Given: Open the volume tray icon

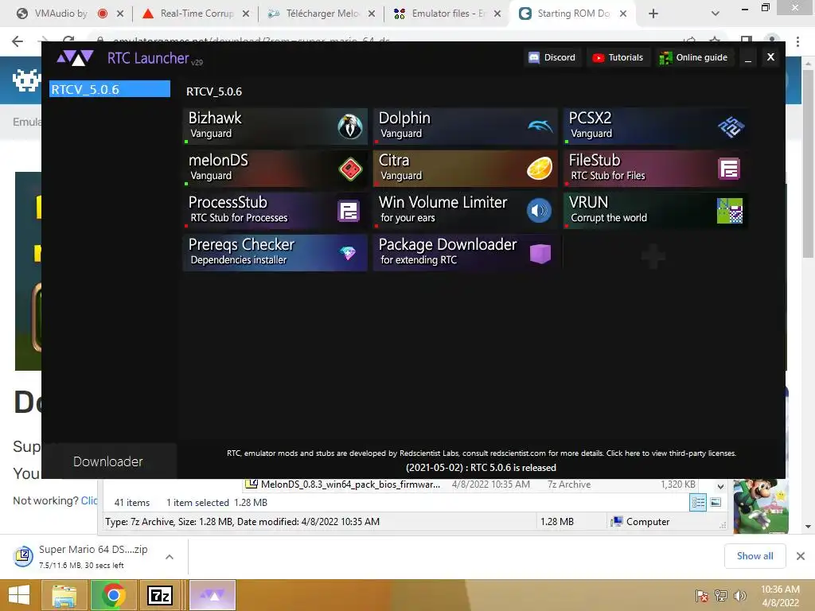Looking at the screenshot, I should click(740, 595).
